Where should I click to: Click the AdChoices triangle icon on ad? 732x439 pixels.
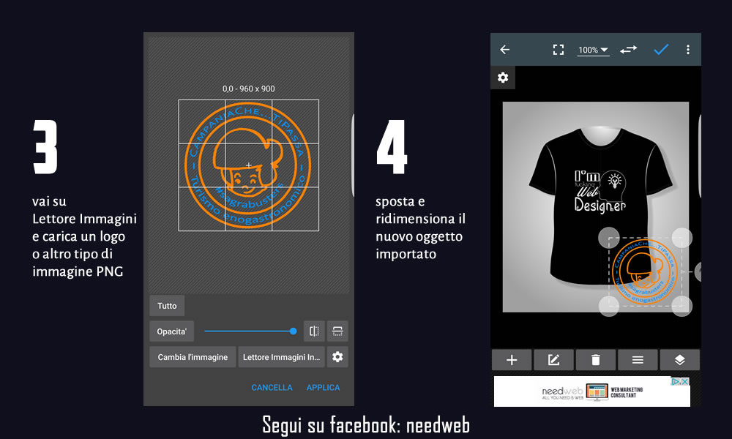[x=676, y=382]
